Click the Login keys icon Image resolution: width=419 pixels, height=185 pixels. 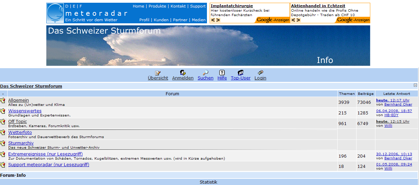[x=260, y=73]
